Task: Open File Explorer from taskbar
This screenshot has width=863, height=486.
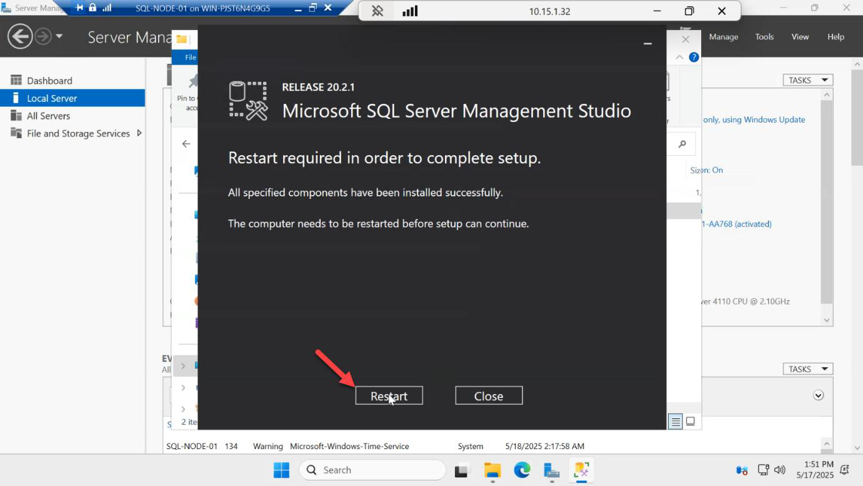Action: [x=492, y=470]
